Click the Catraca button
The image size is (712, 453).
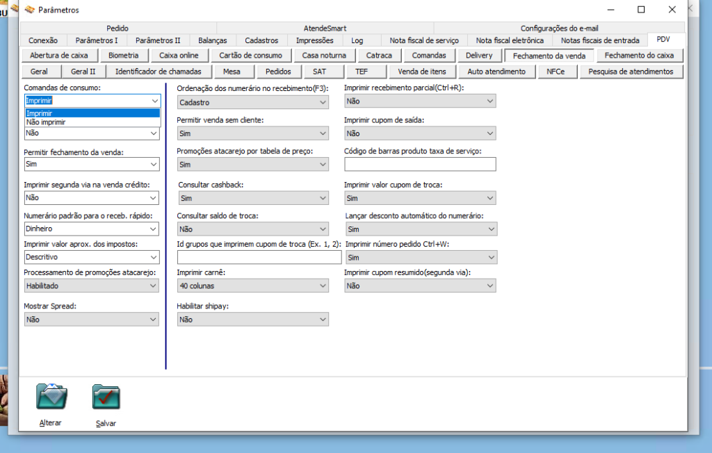click(x=379, y=56)
